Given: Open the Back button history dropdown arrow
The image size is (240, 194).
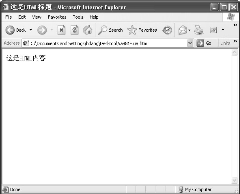Looking at the screenshot, I should (31, 30).
